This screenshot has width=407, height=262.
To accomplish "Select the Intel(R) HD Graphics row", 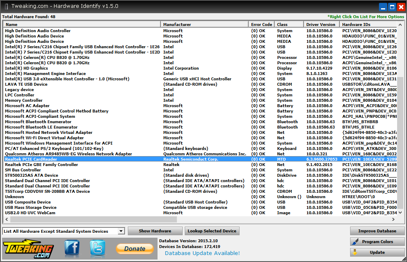I will coord(201,68).
